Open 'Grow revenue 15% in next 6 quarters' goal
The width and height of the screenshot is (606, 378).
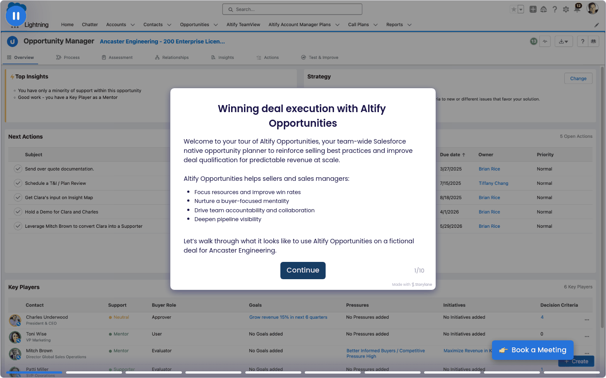point(288,317)
